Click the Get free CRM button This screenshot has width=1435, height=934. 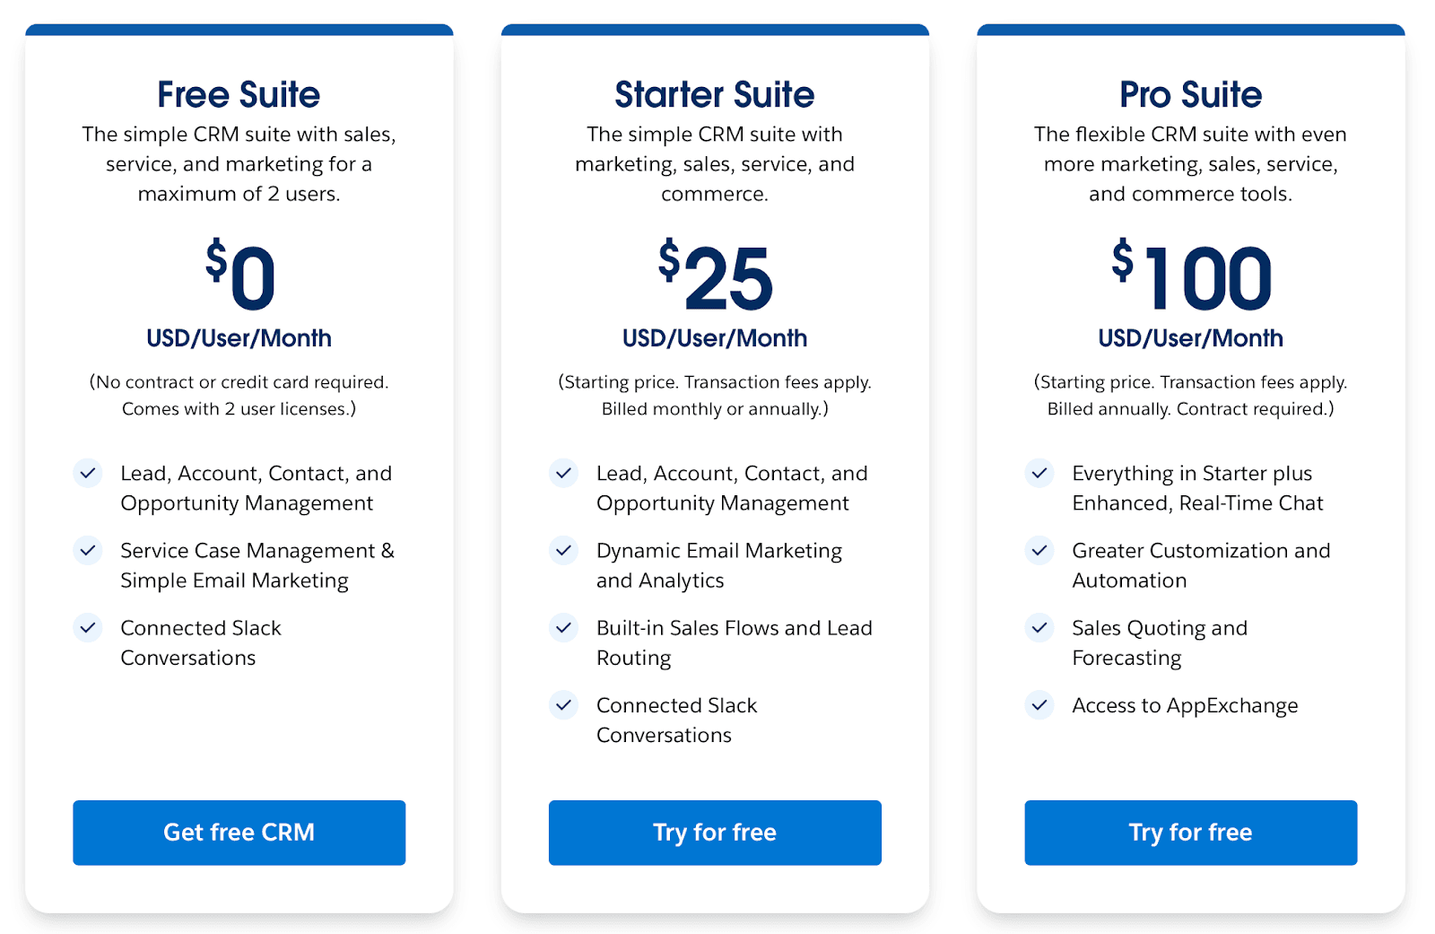point(238,833)
